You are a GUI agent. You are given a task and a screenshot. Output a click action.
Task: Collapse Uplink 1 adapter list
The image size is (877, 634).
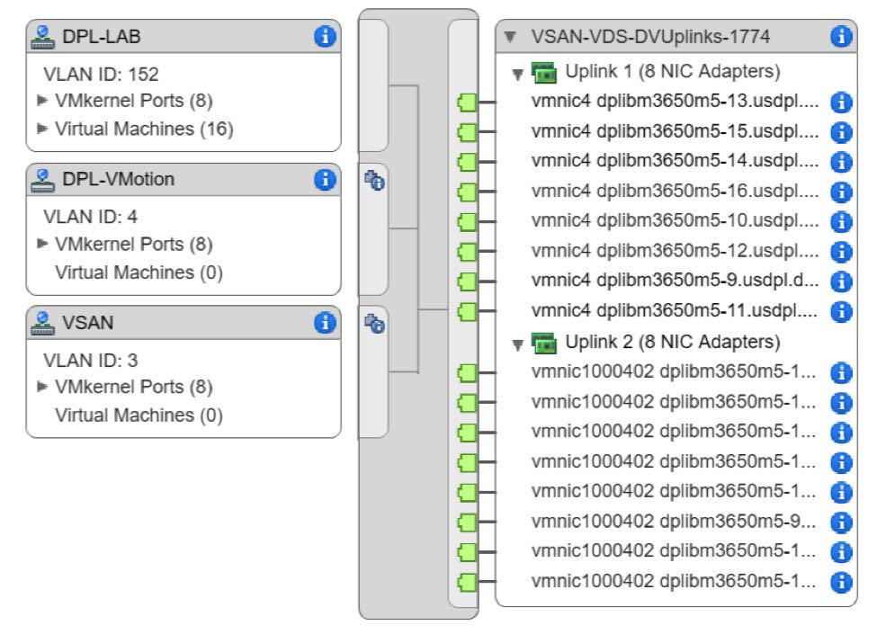518,74
